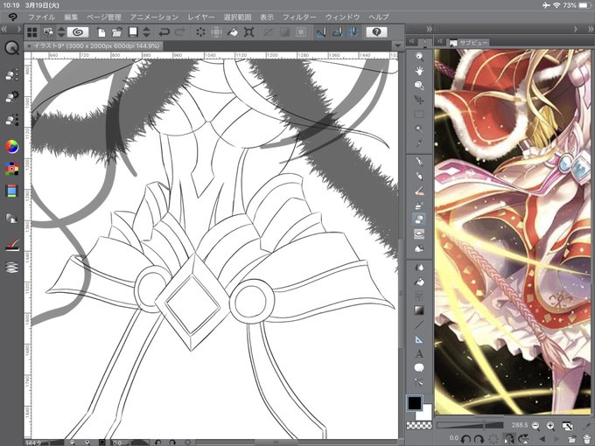Open the ヘルプ menu
The image size is (595, 446).
[379, 17]
